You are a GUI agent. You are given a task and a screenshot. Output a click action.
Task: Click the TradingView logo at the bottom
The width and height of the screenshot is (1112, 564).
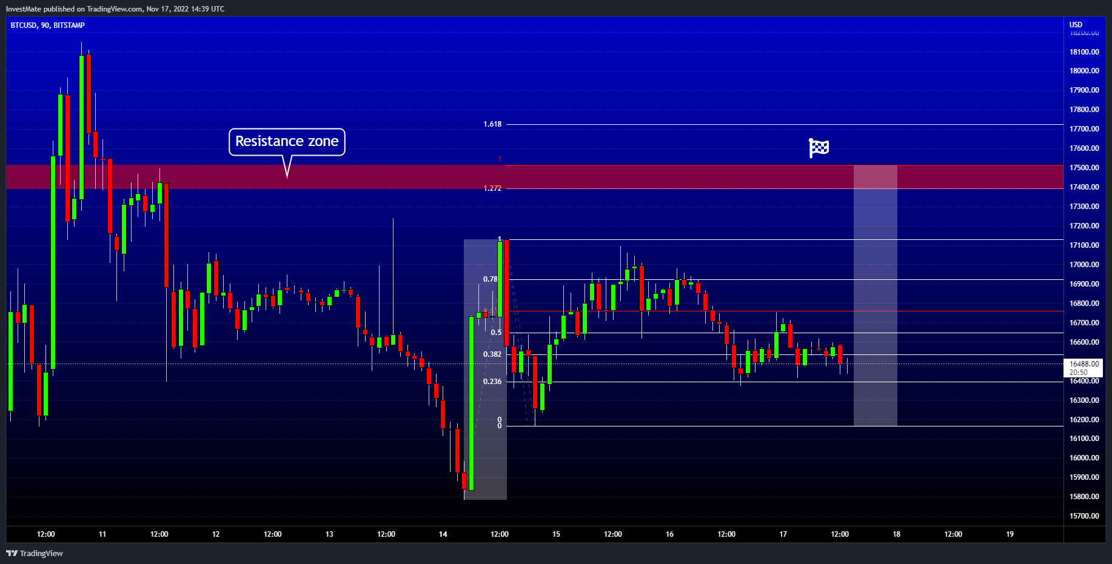tap(35, 553)
